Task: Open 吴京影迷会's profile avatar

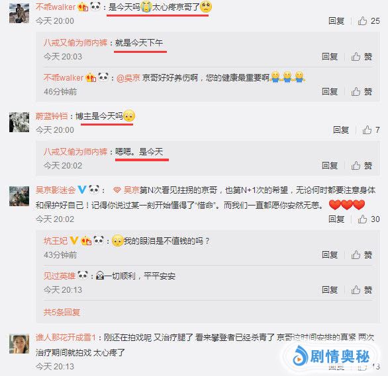Action: tap(19, 196)
